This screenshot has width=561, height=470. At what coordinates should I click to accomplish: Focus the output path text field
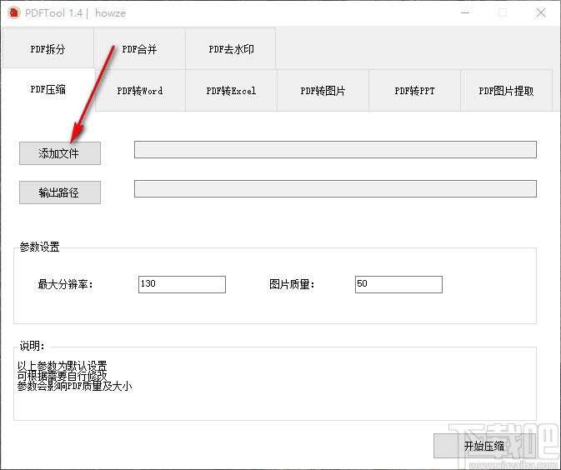pos(335,189)
